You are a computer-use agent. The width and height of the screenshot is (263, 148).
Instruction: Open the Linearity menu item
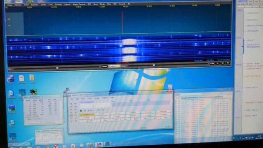tap(122, 4)
